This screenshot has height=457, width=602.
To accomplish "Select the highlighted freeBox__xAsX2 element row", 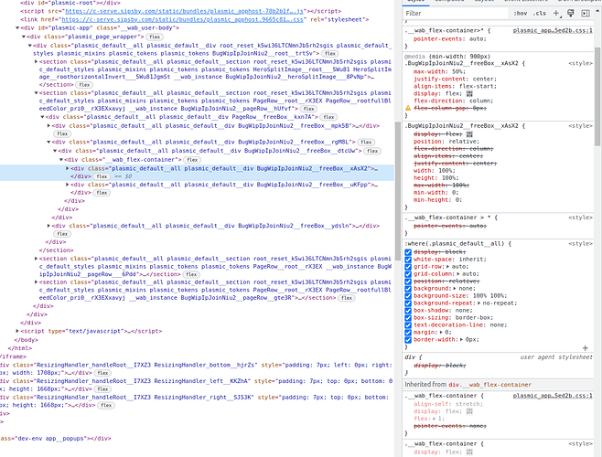I will click(229, 169).
